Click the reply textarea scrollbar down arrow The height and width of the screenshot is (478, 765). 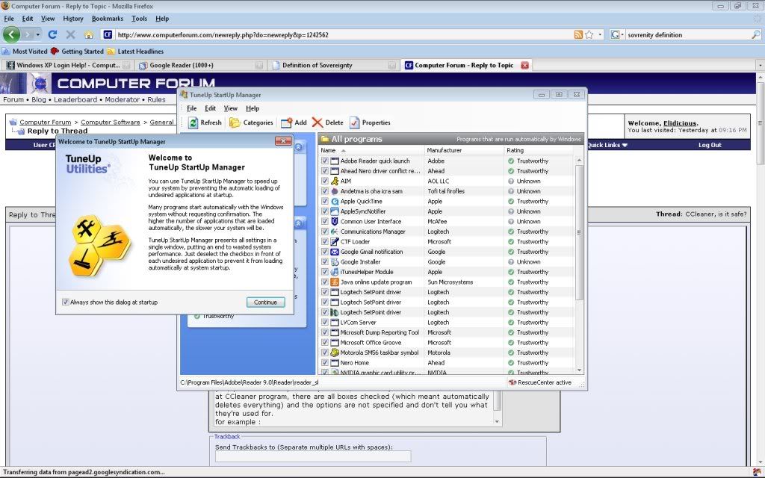click(x=497, y=421)
